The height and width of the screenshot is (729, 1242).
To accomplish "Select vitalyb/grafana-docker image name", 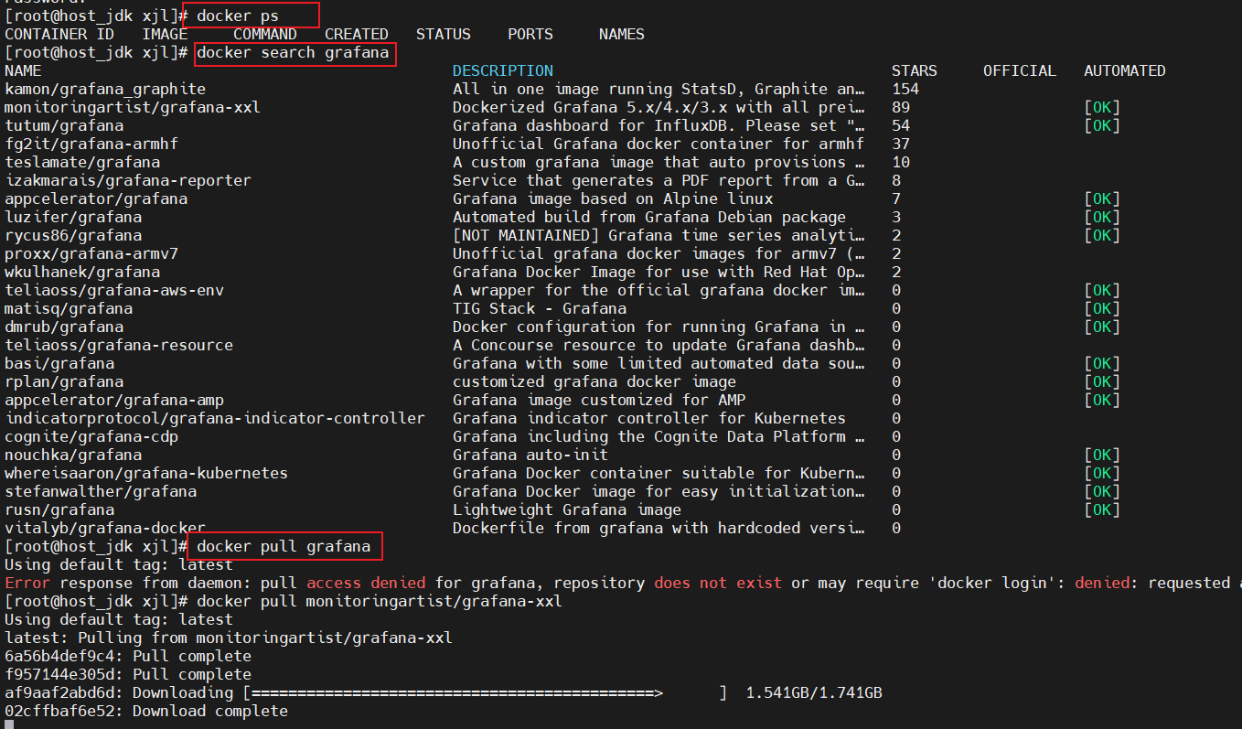I will click(105, 528).
